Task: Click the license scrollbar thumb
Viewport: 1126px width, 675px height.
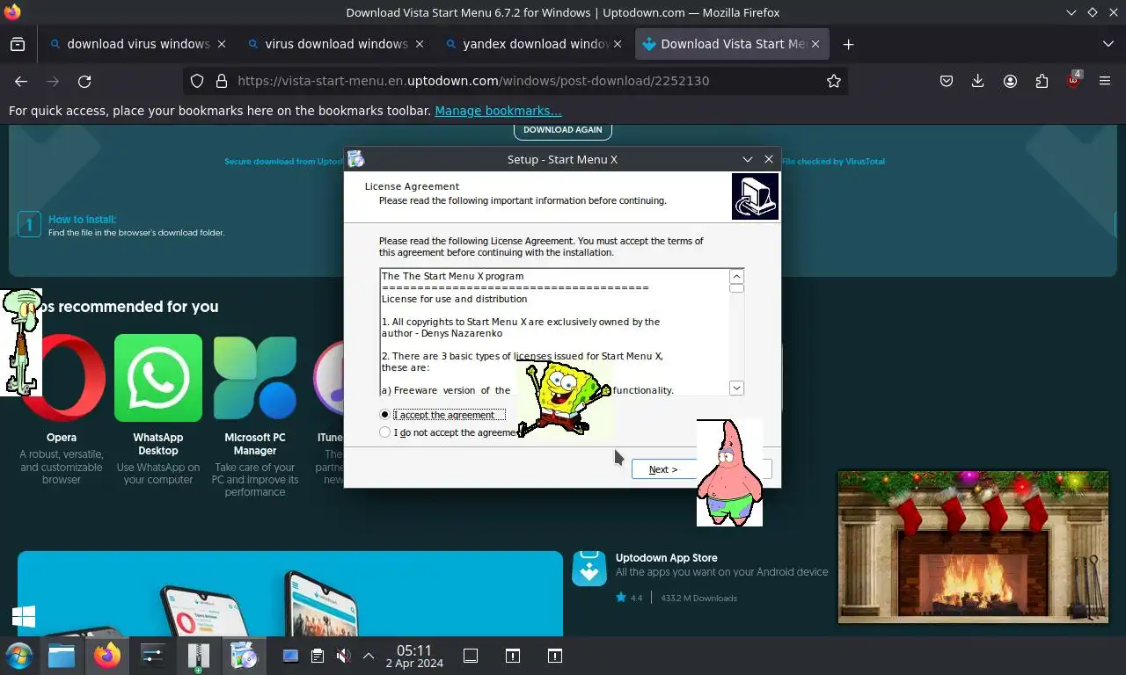Action: click(737, 288)
